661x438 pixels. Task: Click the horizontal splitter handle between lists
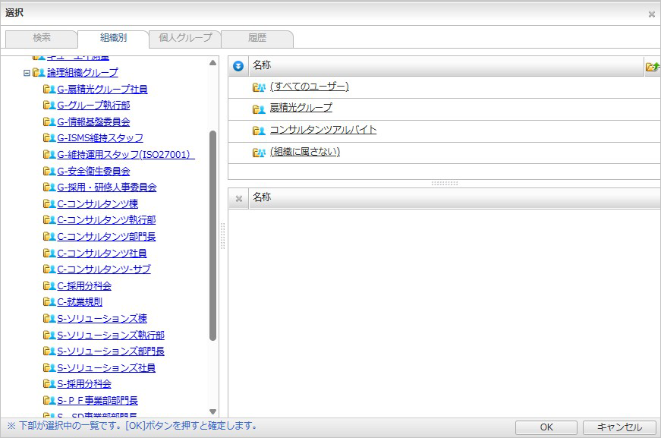pos(444,184)
